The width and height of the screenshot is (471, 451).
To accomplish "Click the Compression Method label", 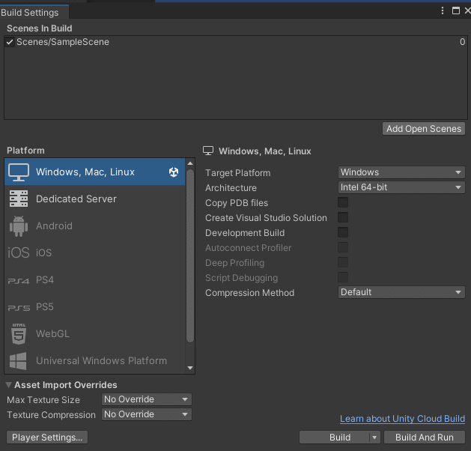I will coord(249,293).
